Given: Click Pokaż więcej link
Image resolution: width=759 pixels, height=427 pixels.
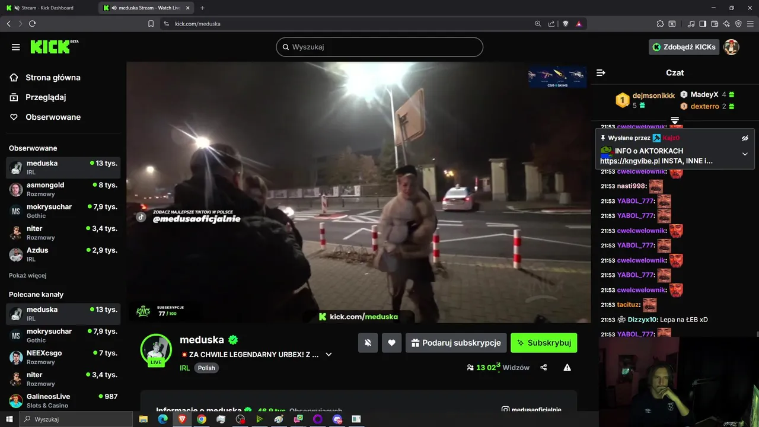Looking at the screenshot, I should pos(27,275).
